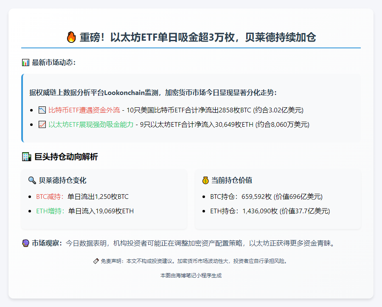Click the bold 市场观察 label

[x=47, y=243]
